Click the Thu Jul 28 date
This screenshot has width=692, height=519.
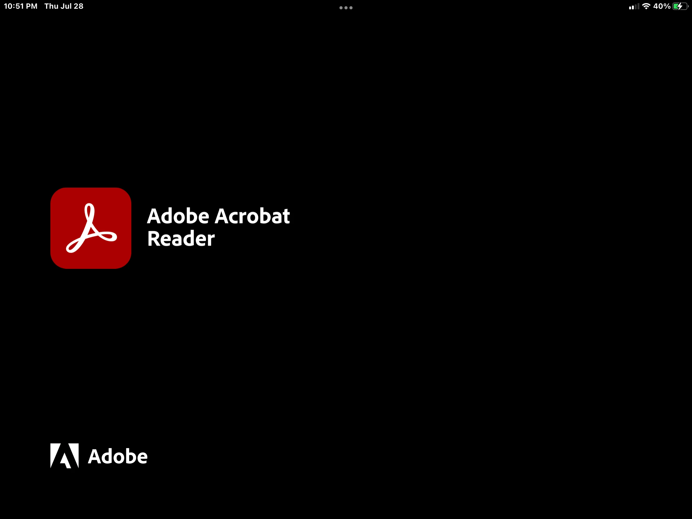point(64,6)
